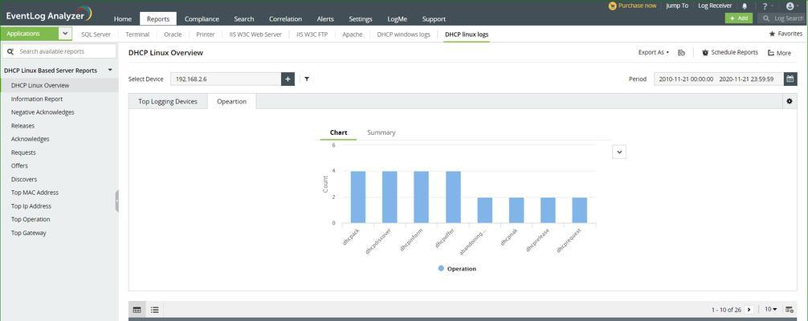Open Top Operation report
Viewport: 808px width, 321px height.
[31, 220]
